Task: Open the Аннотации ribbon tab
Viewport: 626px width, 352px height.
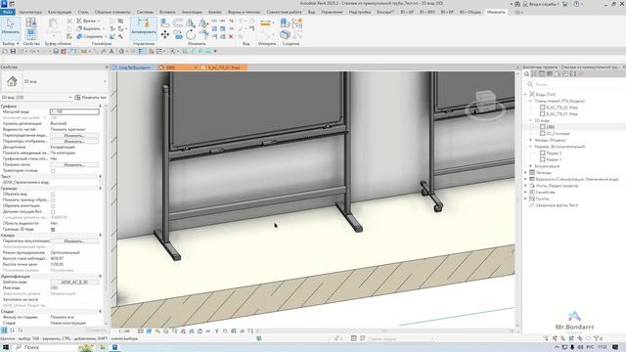Action: point(192,12)
